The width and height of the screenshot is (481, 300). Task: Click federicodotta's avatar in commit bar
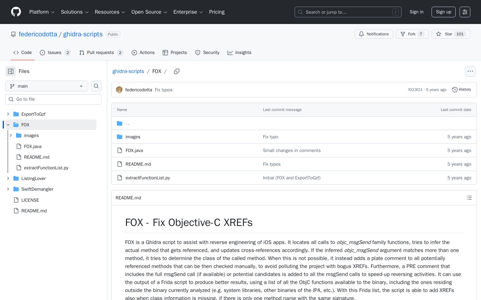[119, 90]
